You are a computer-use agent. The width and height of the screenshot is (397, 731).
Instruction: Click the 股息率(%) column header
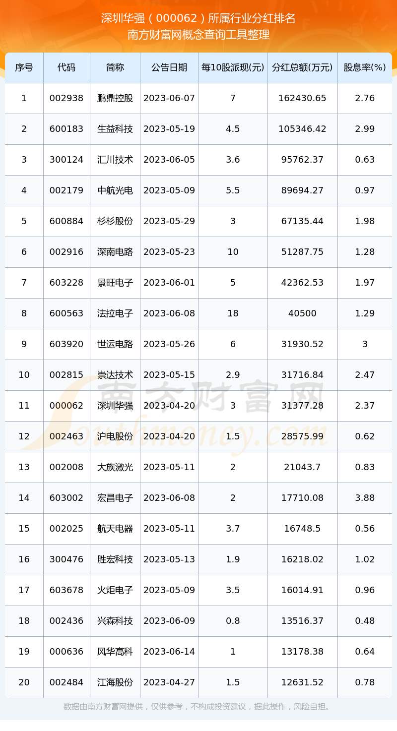pyautogui.click(x=365, y=68)
